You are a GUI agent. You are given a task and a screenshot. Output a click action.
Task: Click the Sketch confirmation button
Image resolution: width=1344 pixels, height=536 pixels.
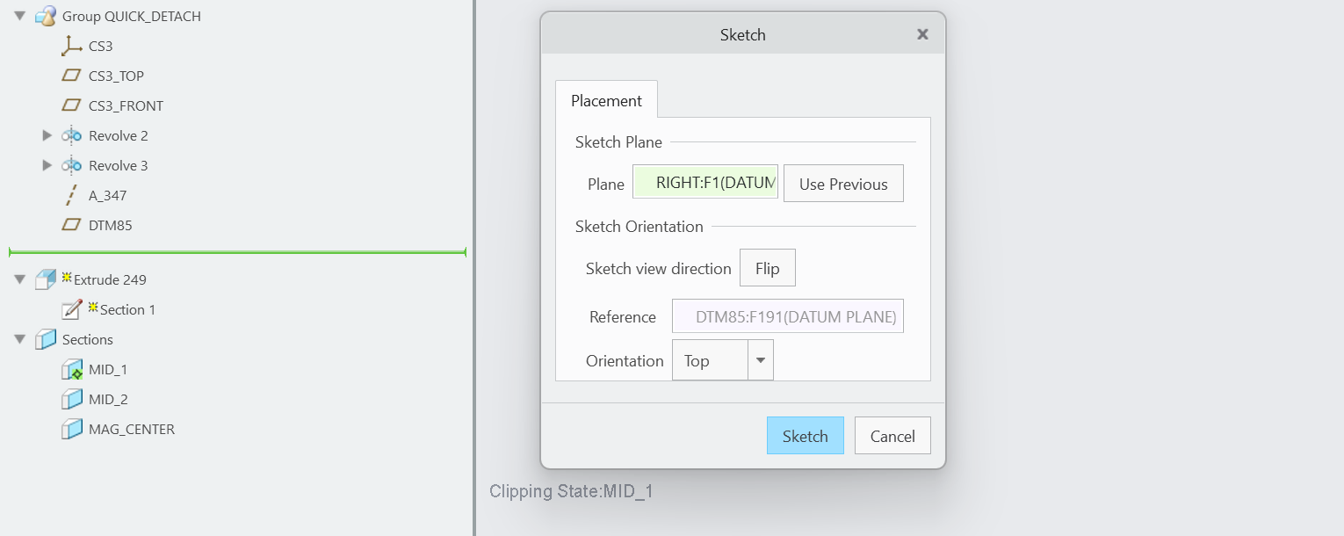[x=805, y=435]
